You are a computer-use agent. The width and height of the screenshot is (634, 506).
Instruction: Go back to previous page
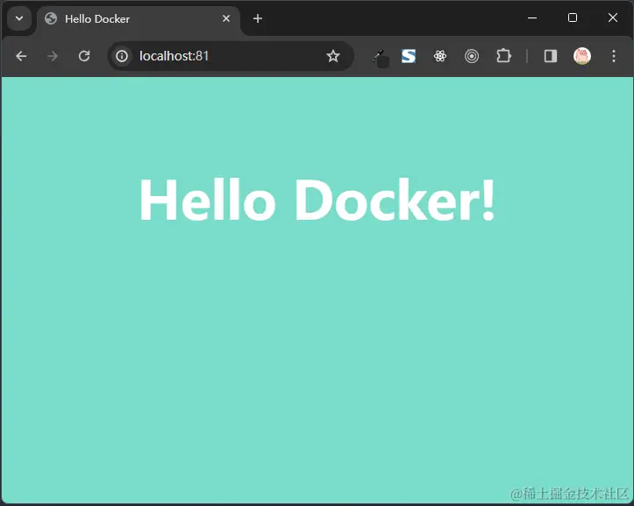pyautogui.click(x=21, y=56)
